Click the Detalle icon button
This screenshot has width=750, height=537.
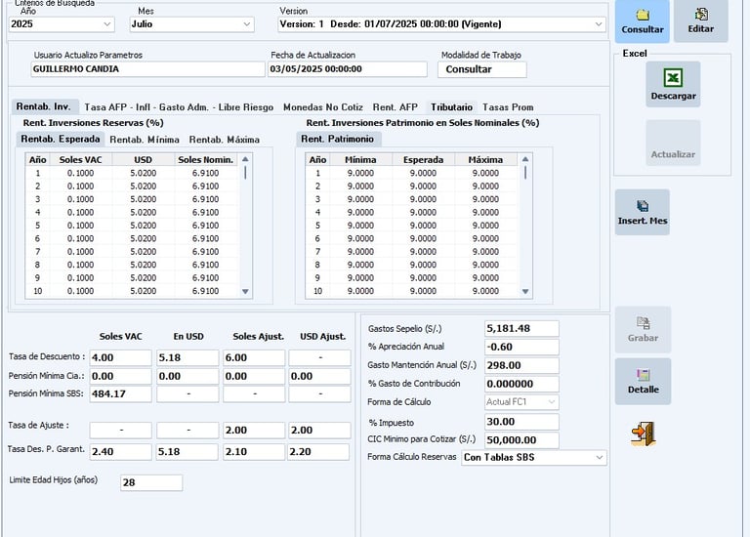(643, 382)
